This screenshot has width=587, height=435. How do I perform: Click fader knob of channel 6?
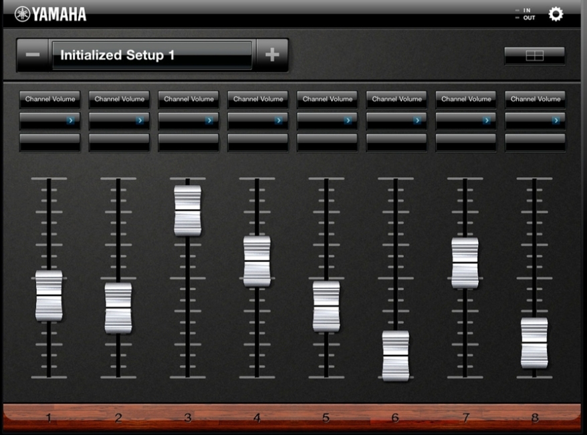[x=396, y=355]
